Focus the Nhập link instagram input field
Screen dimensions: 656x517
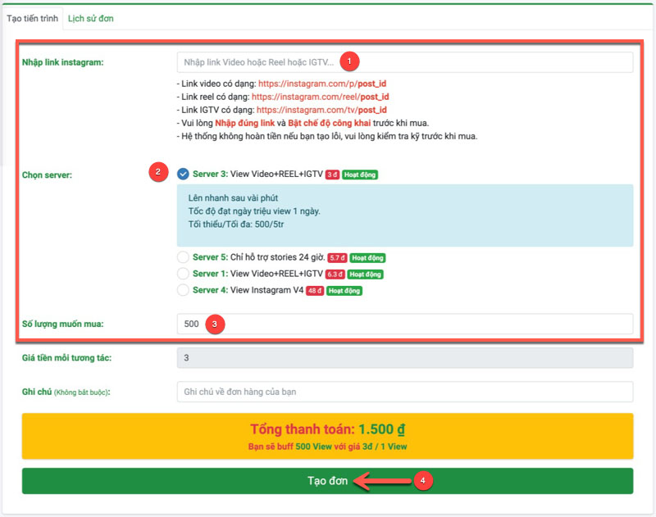[404, 62]
